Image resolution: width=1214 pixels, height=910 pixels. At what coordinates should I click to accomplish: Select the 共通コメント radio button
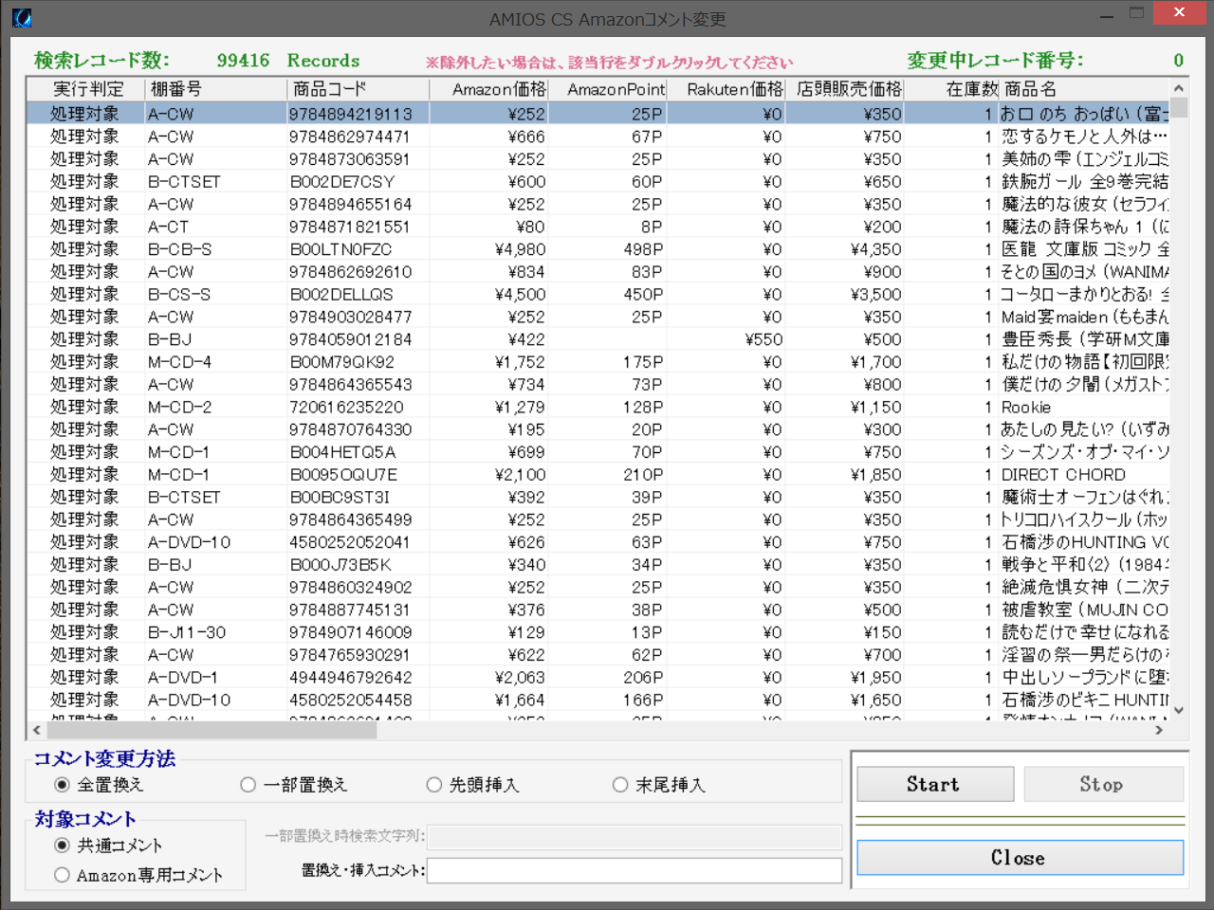click(x=63, y=846)
